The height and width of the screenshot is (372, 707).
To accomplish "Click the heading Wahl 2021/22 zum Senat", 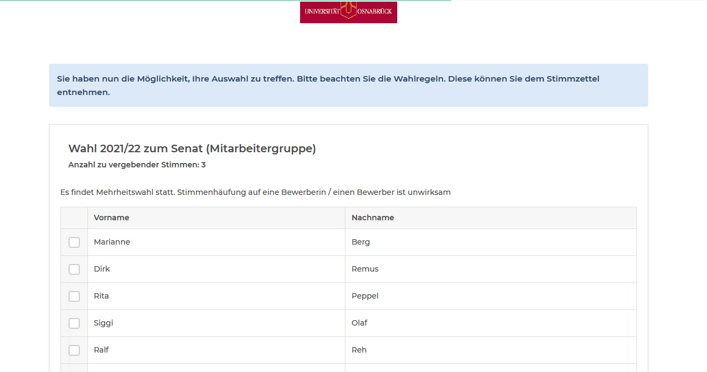I will (192, 148).
